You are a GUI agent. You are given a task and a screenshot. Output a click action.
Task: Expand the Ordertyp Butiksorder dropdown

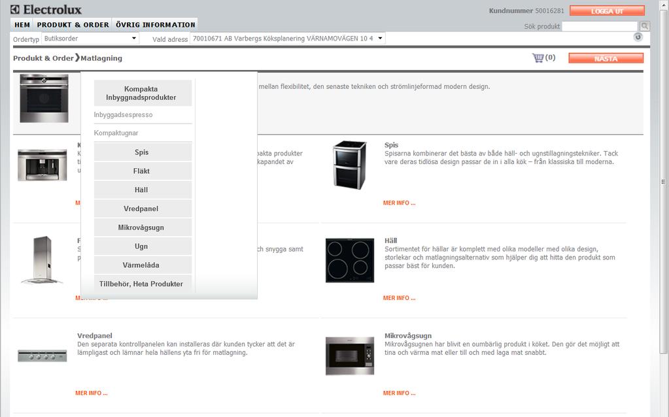[x=90, y=39]
